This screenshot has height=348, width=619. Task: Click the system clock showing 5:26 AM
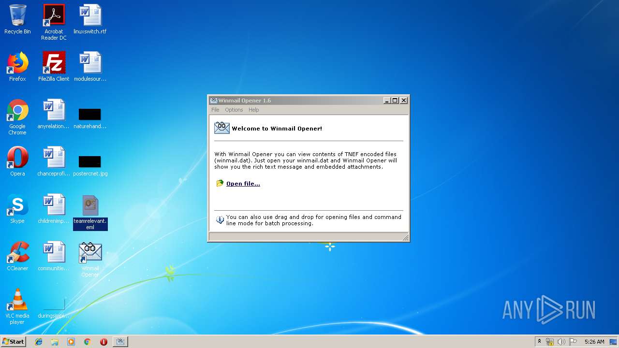point(594,342)
